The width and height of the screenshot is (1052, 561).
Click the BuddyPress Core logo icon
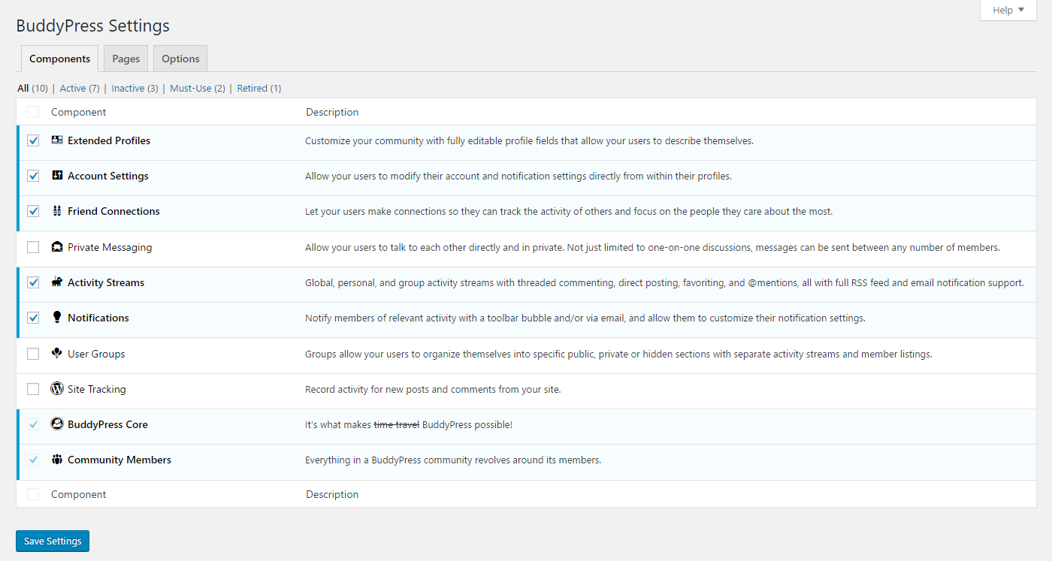57,424
